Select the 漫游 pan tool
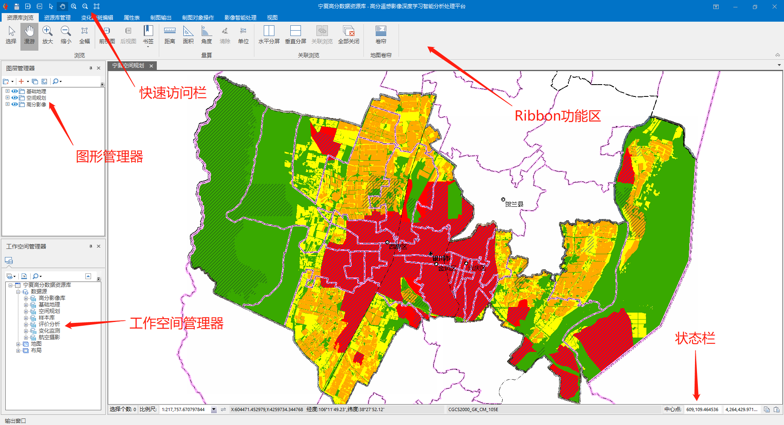This screenshot has width=784, height=425. click(x=29, y=36)
